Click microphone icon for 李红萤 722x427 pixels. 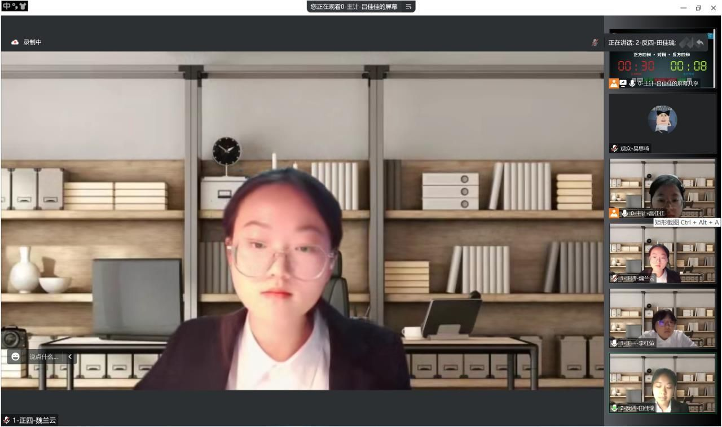(x=614, y=343)
